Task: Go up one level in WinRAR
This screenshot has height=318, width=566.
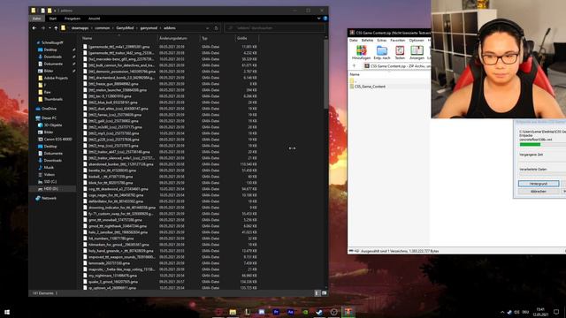Action: [354, 66]
